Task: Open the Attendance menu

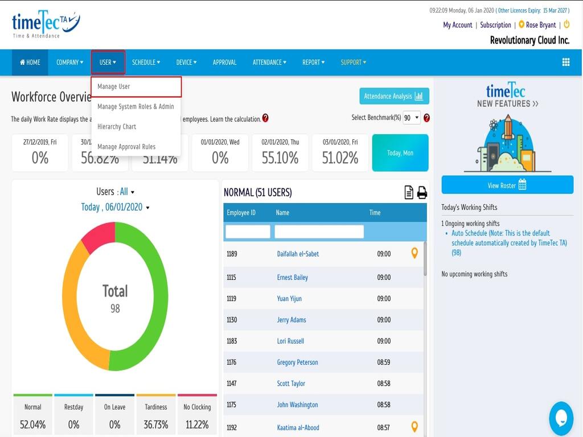Action: point(269,63)
